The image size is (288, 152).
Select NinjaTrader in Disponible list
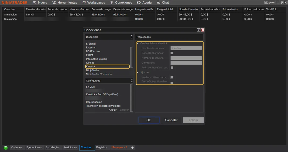tap(93, 70)
